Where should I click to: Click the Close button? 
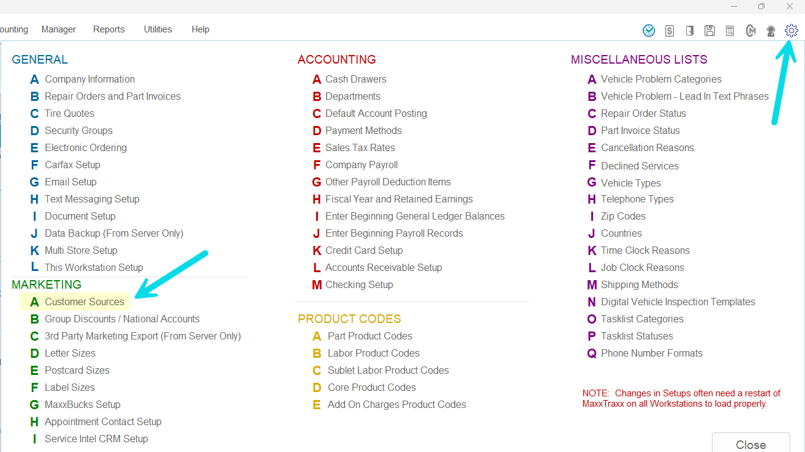(750, 444)
